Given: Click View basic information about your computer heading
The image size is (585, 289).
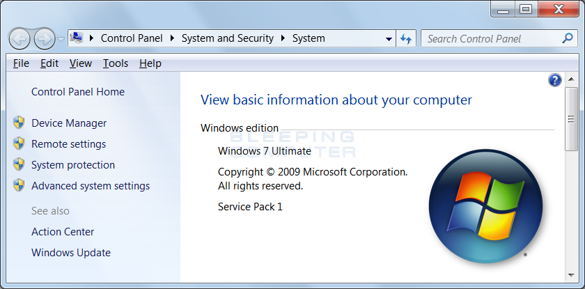Looking at the screenshot, I should coord(336,100).
